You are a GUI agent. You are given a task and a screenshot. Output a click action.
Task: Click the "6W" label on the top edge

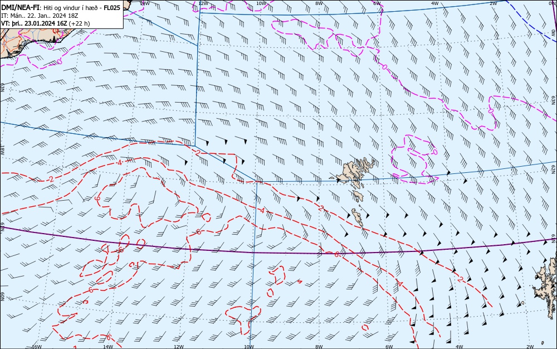[x=377, y=3]
